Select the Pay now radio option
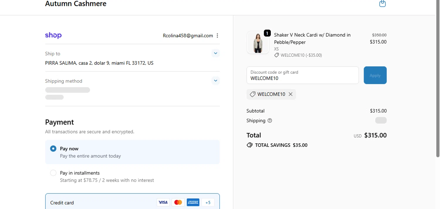Image resolution: width=440 pixels, height=209 pixels. tap(53, 149)
